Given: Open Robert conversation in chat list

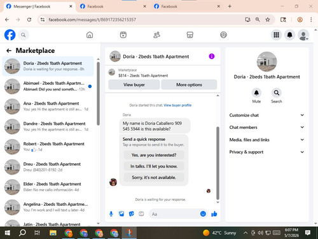Looking at the screenshot, I should 48,147.
